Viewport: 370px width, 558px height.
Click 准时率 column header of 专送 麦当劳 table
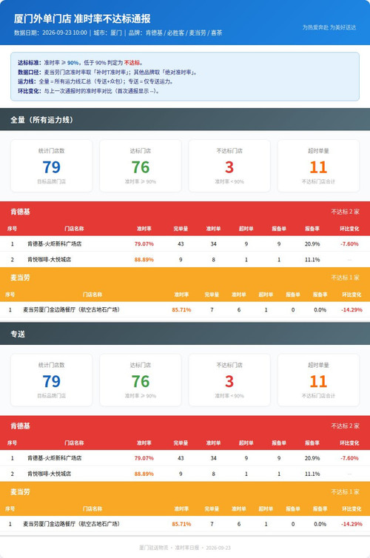[181, 509]
